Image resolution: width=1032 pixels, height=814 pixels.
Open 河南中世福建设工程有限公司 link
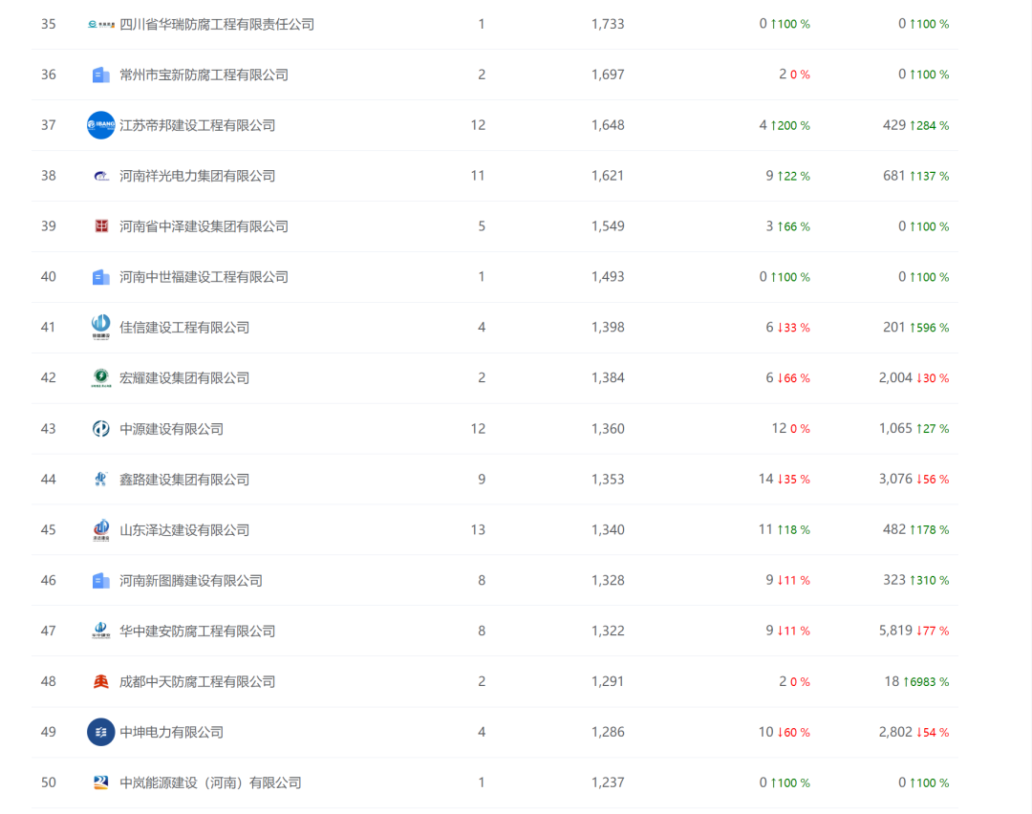[x=203, y=277]
